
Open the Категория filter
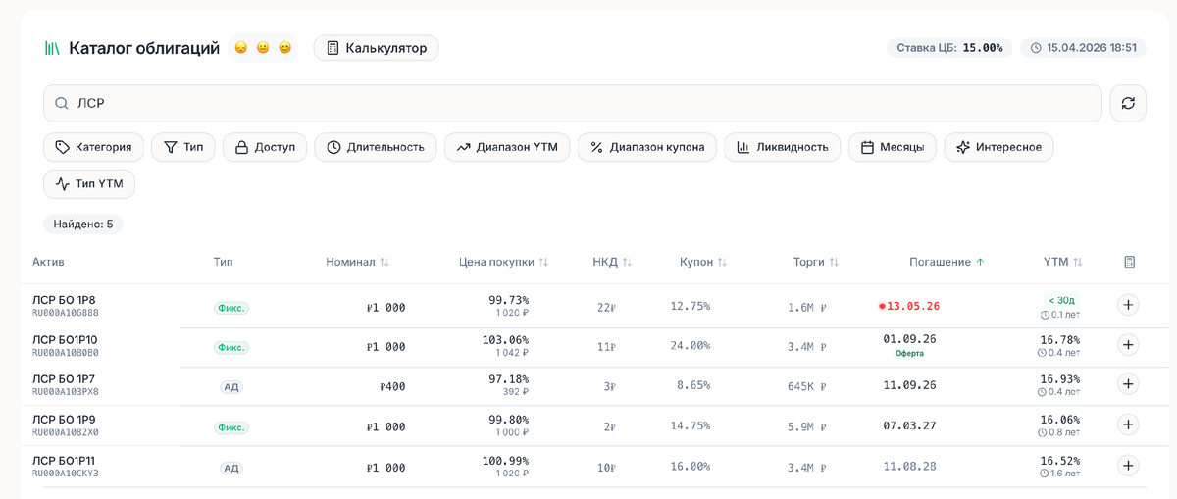point(94,147)
